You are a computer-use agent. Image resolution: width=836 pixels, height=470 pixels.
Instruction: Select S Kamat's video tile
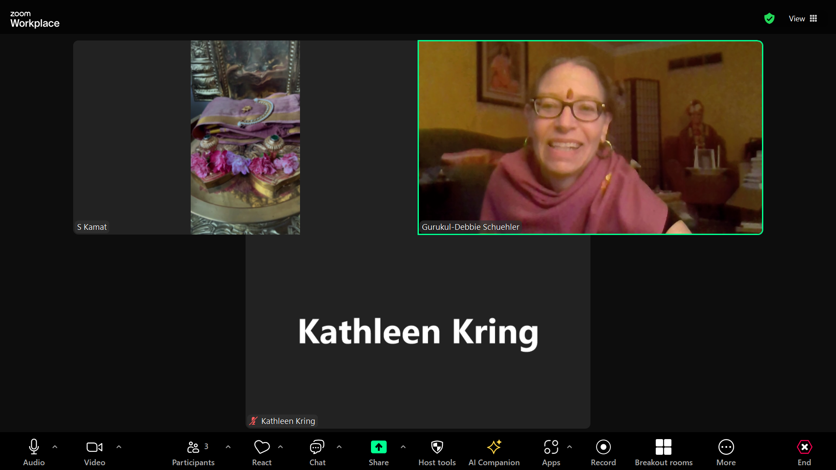(186, 138)
